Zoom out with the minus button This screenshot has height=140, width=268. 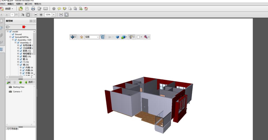click(x=36, y=15)
